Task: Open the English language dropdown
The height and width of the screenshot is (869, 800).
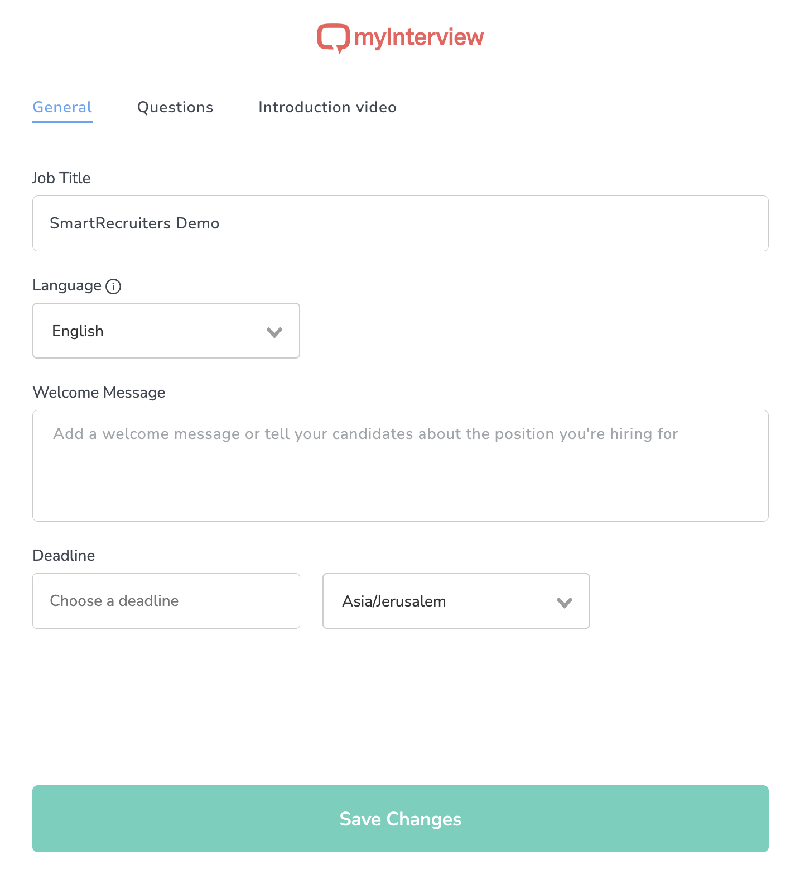Action: pos(166,331)
